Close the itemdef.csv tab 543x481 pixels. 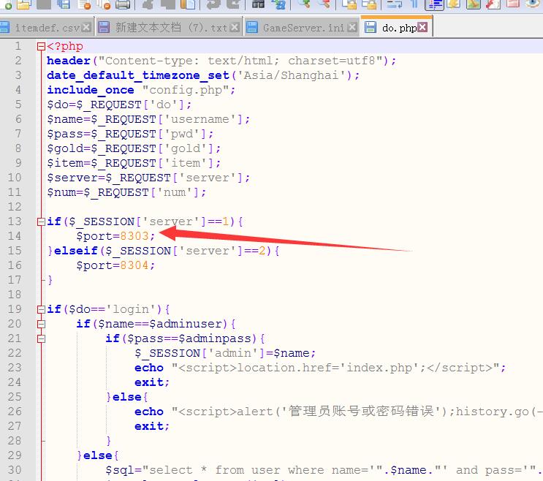click(86, 27)
